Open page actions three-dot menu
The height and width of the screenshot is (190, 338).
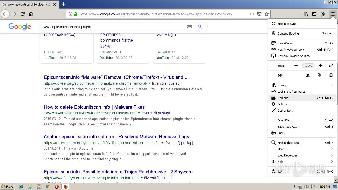pyautogui.click(x=252, y=14)
